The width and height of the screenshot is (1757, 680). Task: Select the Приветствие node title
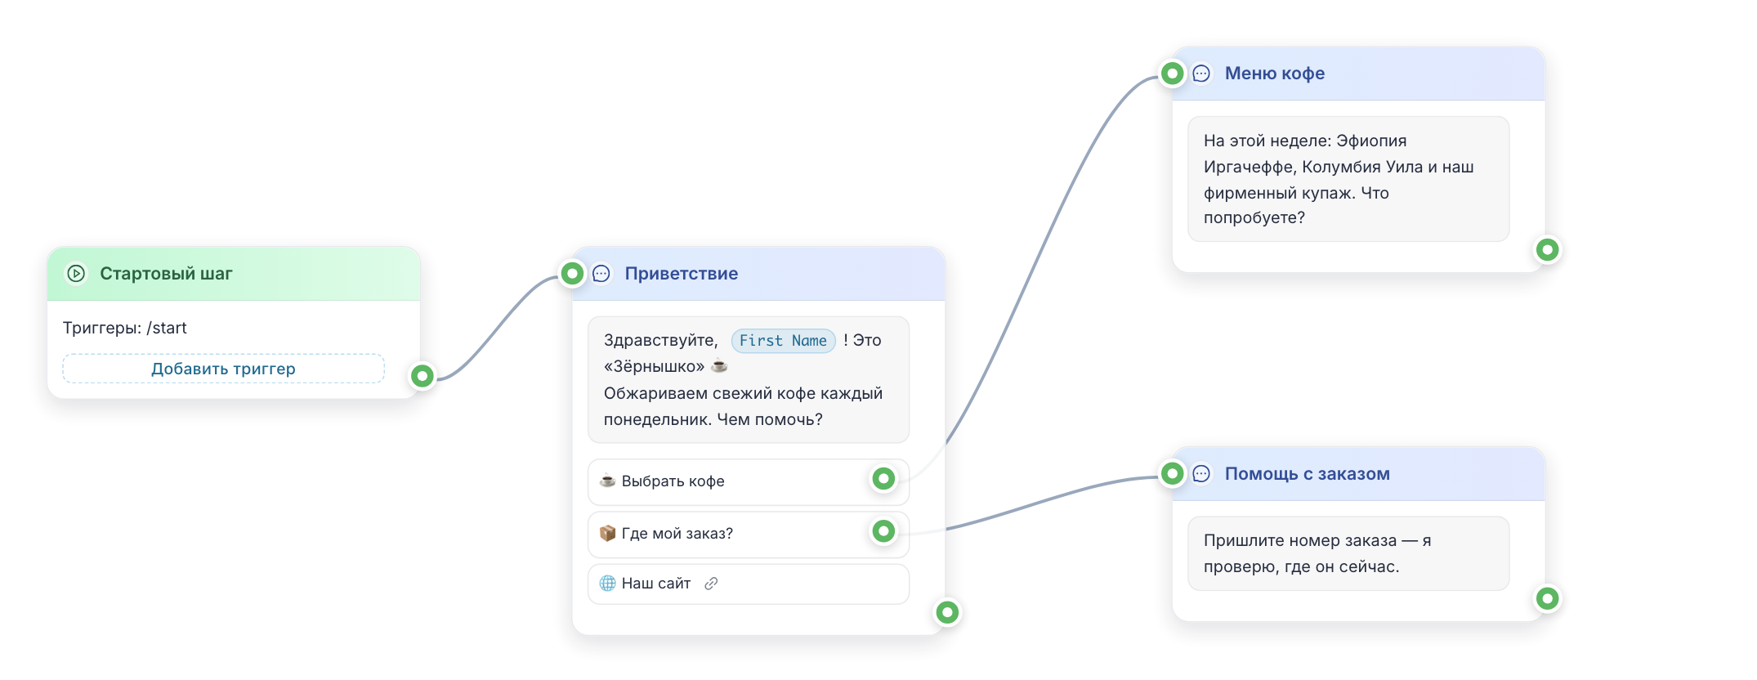tap(682, 274)
